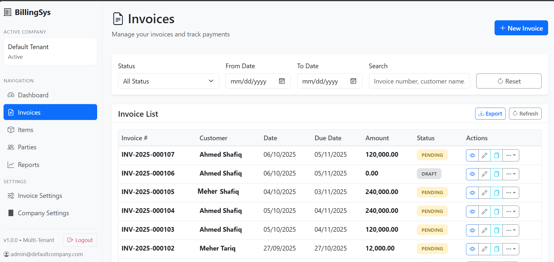Expand more actions menu for INV-2025-000107
This screenshot has width=554, height=262.
point(511,155)
